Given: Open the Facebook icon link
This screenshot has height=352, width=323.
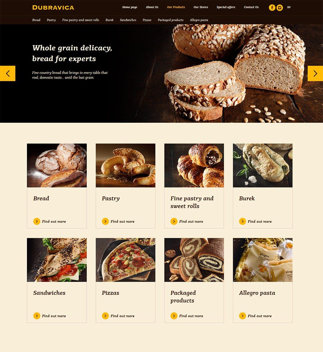Looking at the screenshot, I should tap(272, 8).
